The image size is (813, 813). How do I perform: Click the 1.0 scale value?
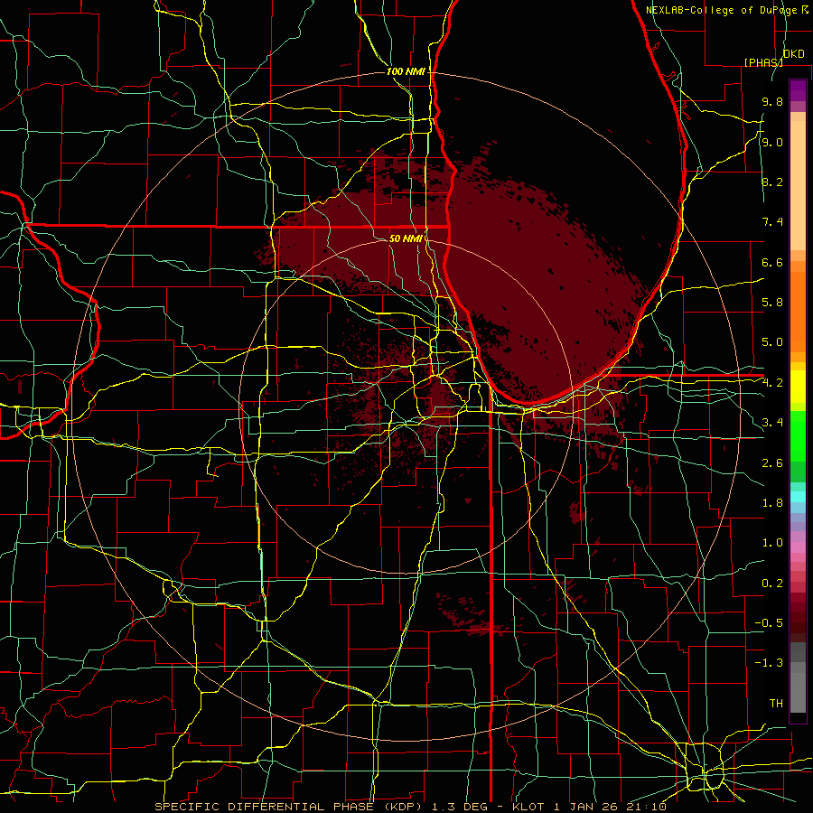tap(772, 543)
